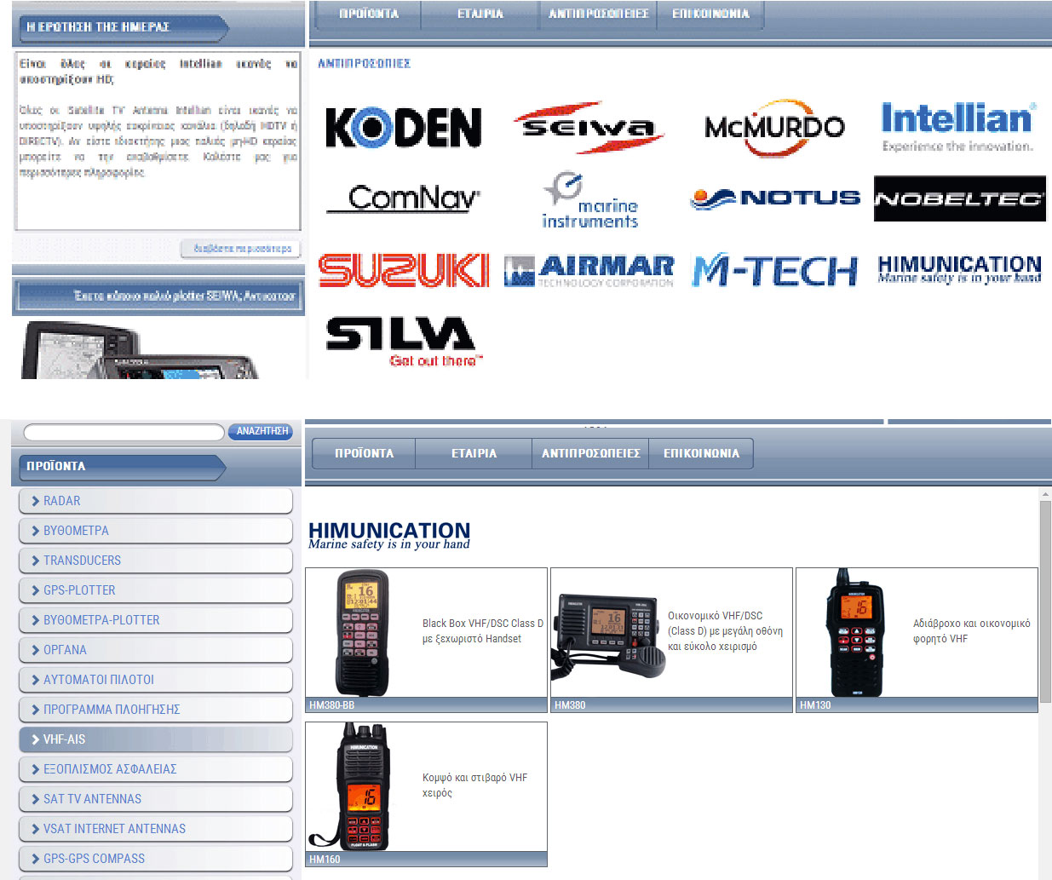Click the search text field
Image resolution: width=1052 pixels, height=880 pixels.
124,432
